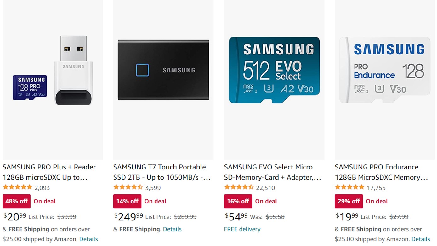View the 17,755 customer reviews

click(x=376, y=188)
